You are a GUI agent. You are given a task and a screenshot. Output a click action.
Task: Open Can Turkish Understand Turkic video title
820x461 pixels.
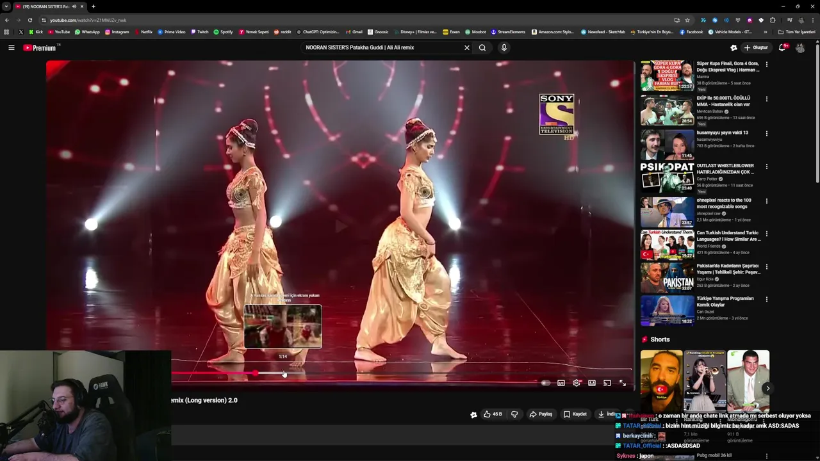point(728,236)
